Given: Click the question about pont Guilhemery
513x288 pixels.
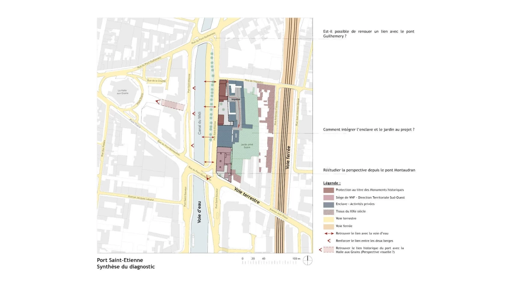Looking at the screenshot, I should [x=369, y=34].
